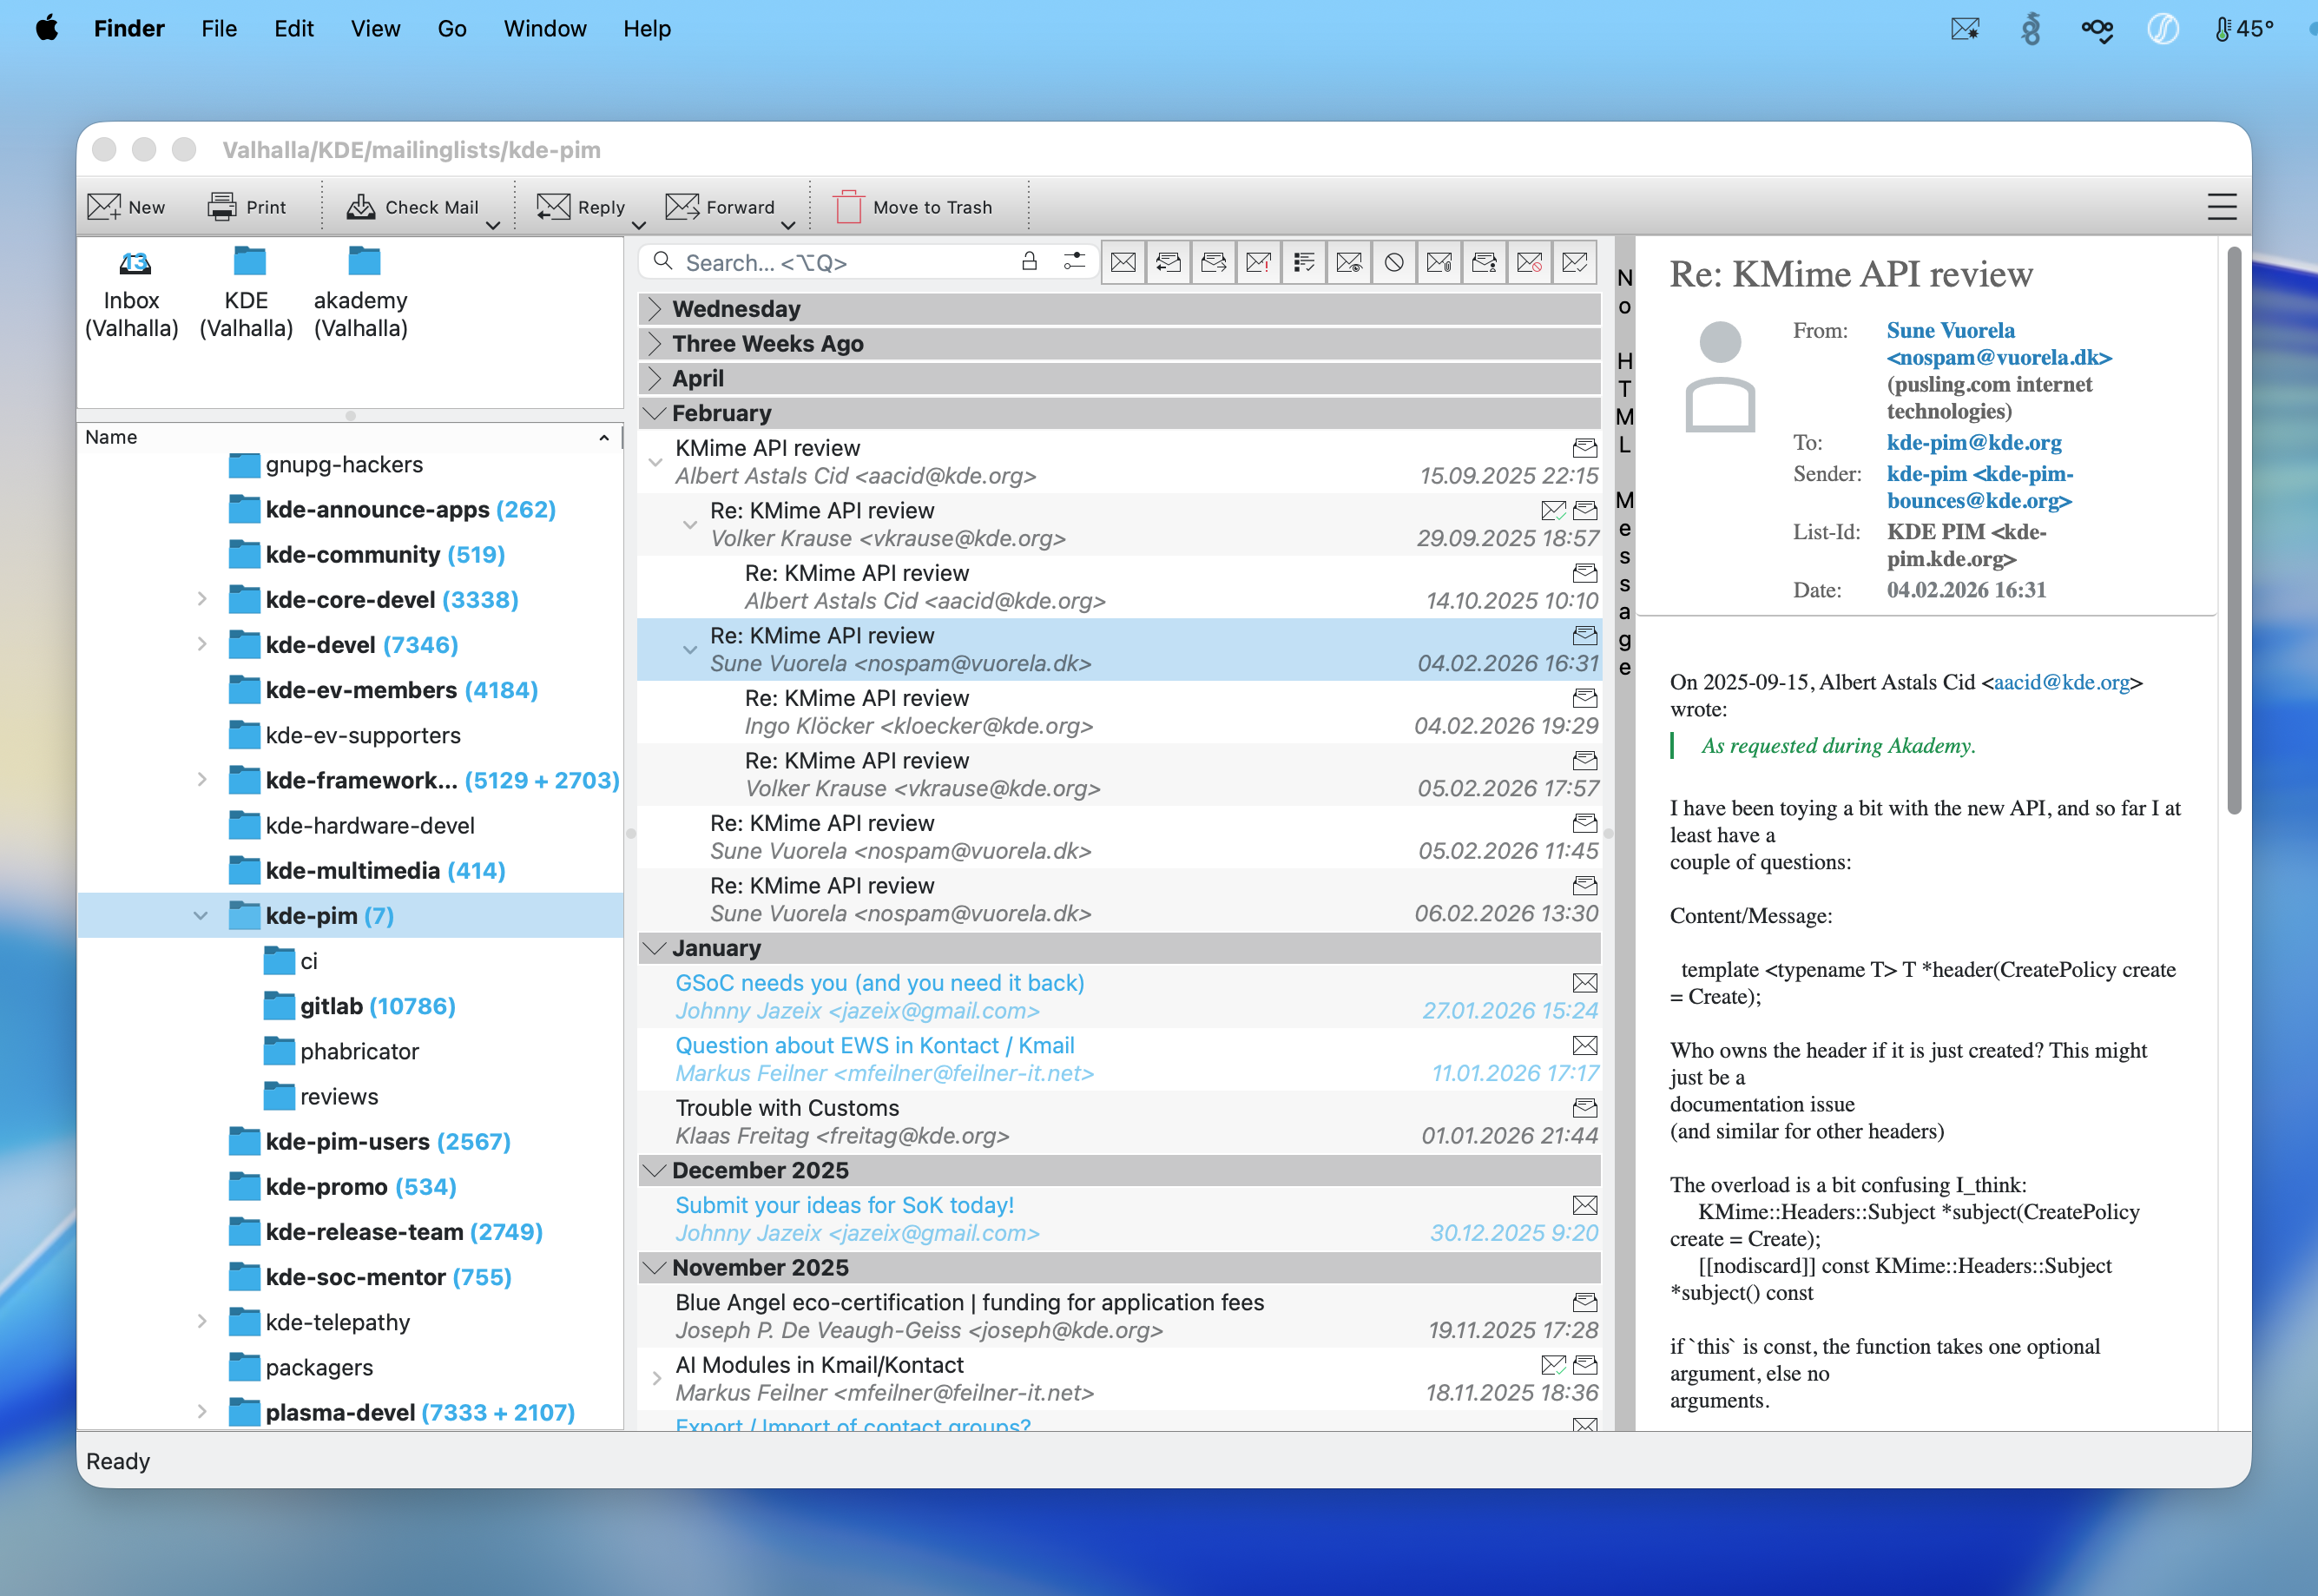Image resolution: width=2318 pixels, height=1596 pixels.
Task: Open Trouble with Customs message
Action: tap(1120, 1121)
